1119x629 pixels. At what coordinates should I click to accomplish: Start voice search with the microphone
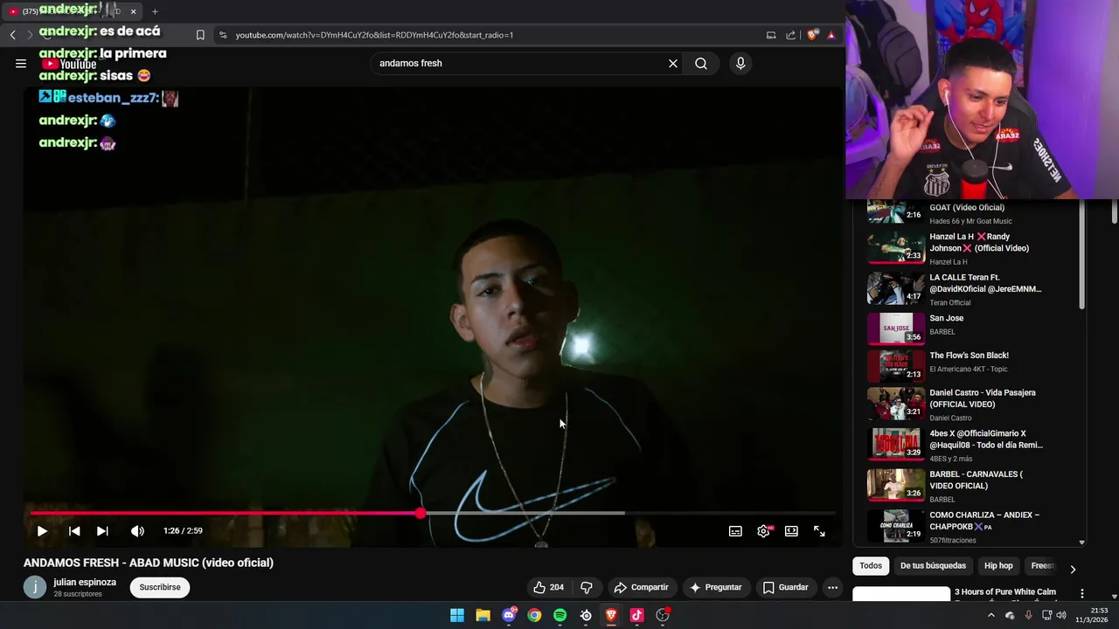[740, 63]
